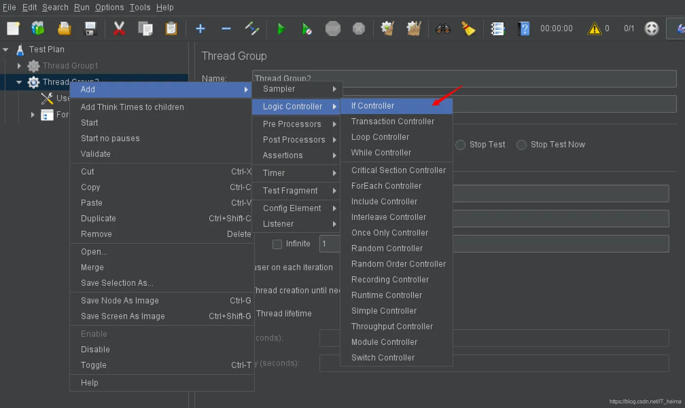Viewport: 685px width, 408px height.
Task: Open the Assertions submenu
Action: 297,155
